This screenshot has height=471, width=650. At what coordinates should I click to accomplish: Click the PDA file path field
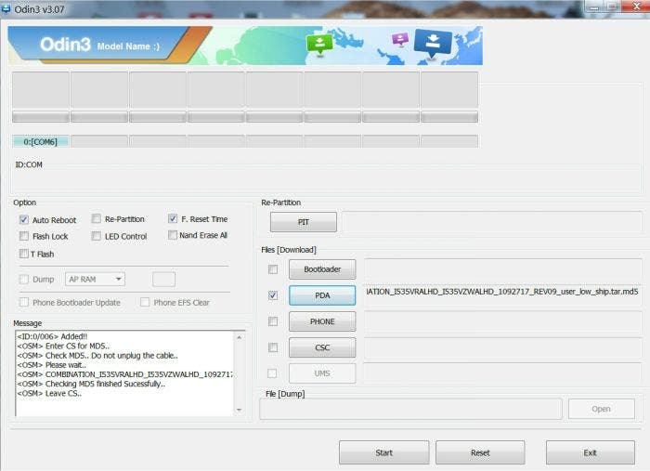[501, 292]
